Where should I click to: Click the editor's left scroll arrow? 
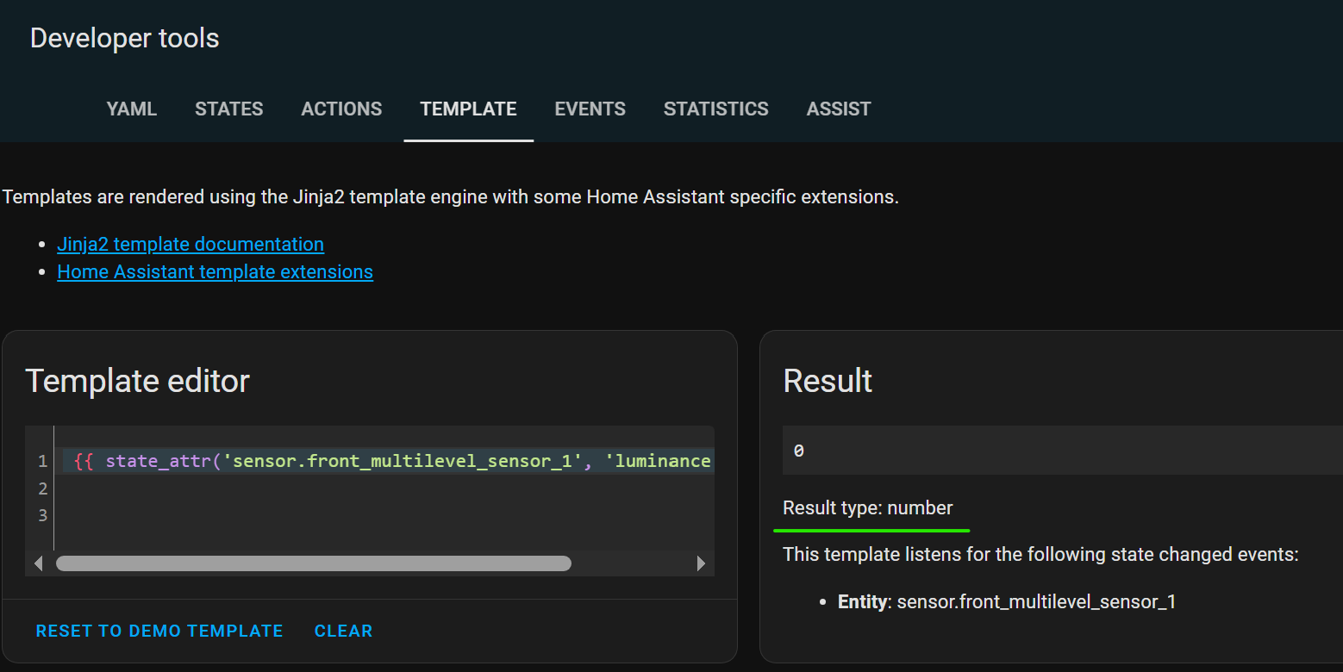[38, 563]
